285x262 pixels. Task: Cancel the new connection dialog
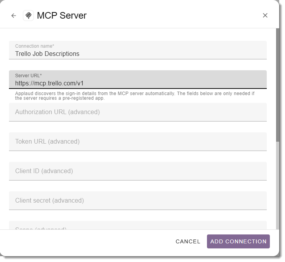(x=188, y=241)
